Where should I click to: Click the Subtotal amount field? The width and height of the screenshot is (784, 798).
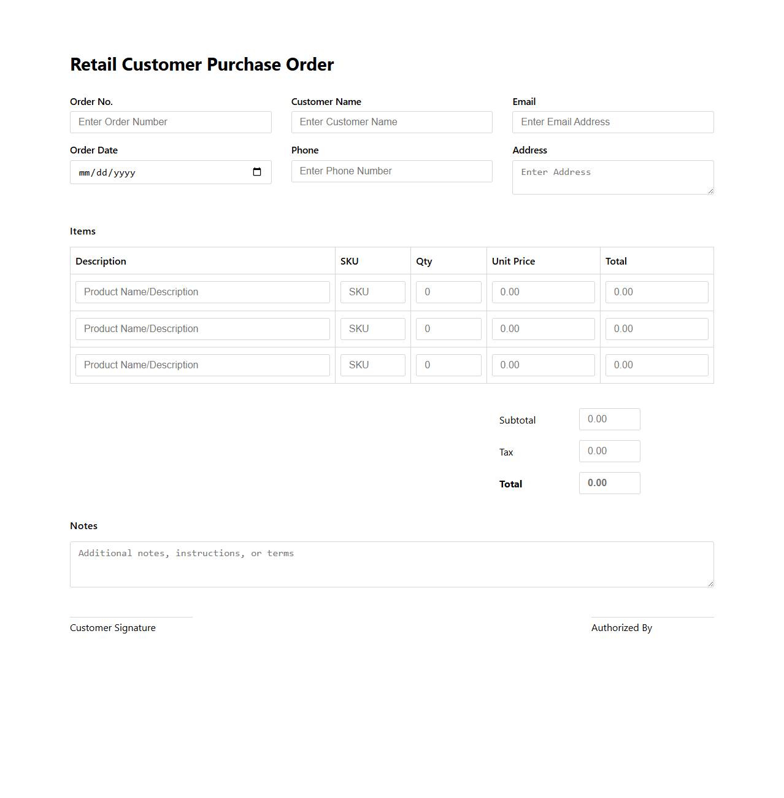pos(609,419)
